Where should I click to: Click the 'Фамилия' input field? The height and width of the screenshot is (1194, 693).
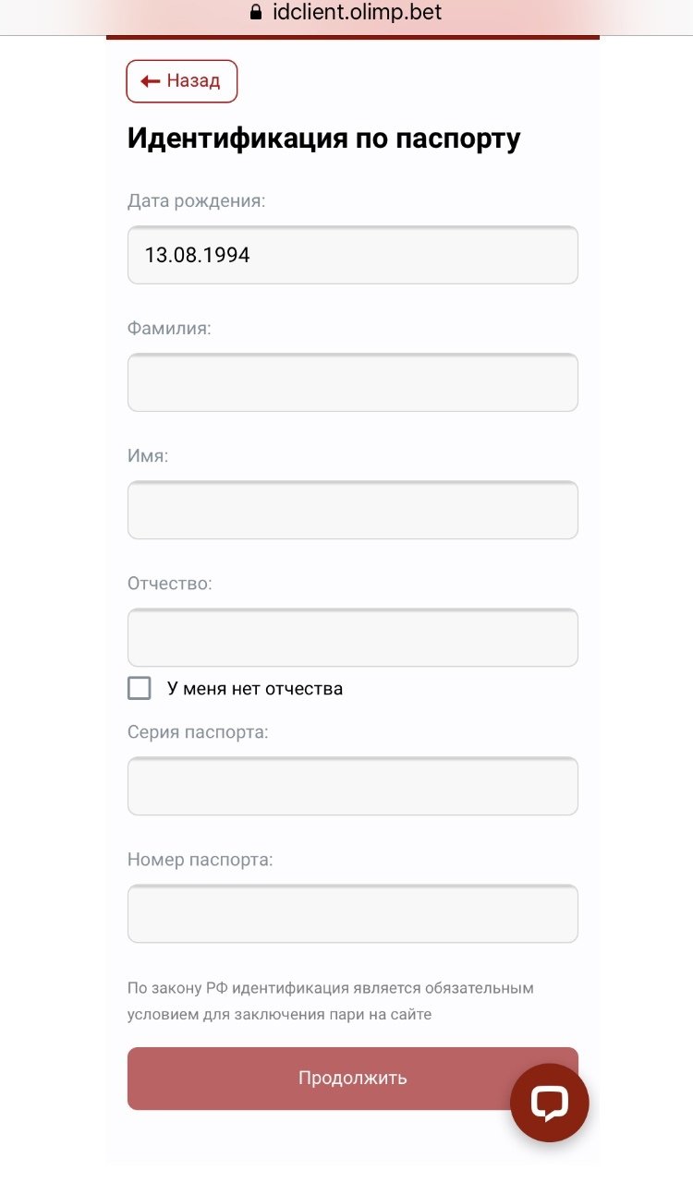352,382
